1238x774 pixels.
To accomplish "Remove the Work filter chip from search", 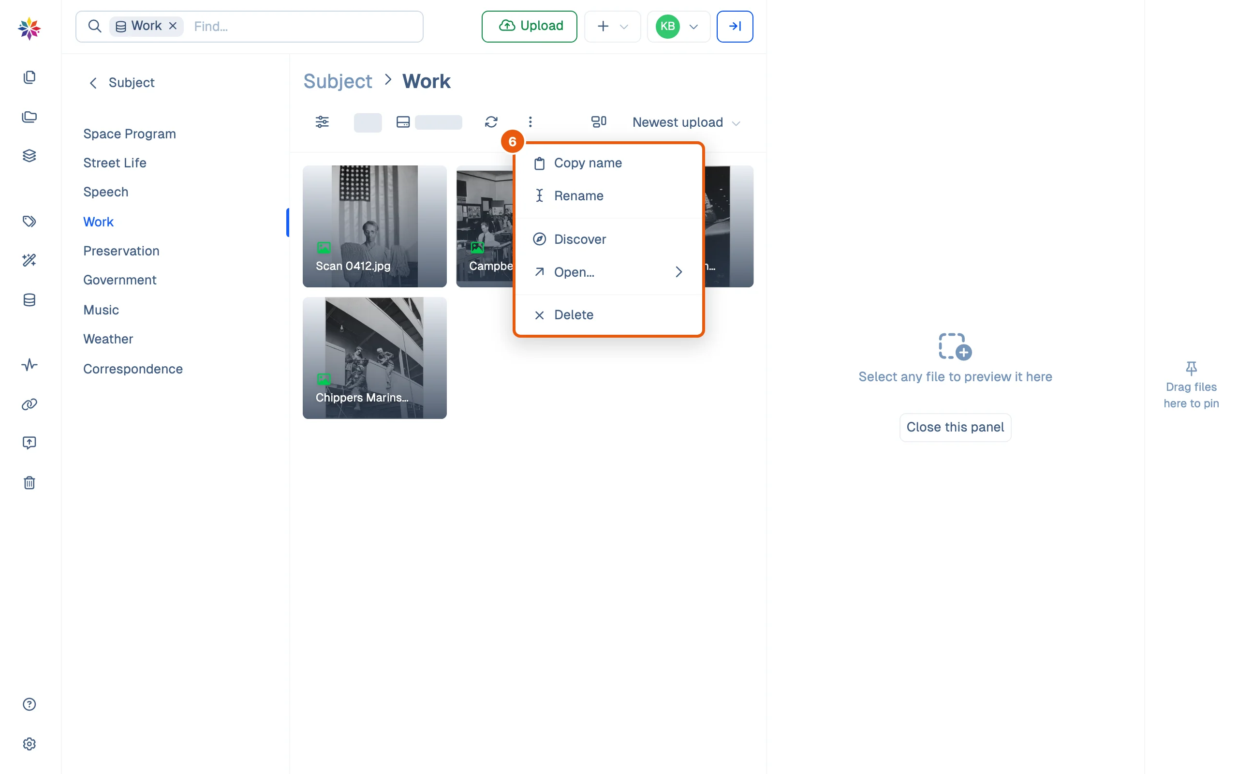I will click(x=173, y=26).
